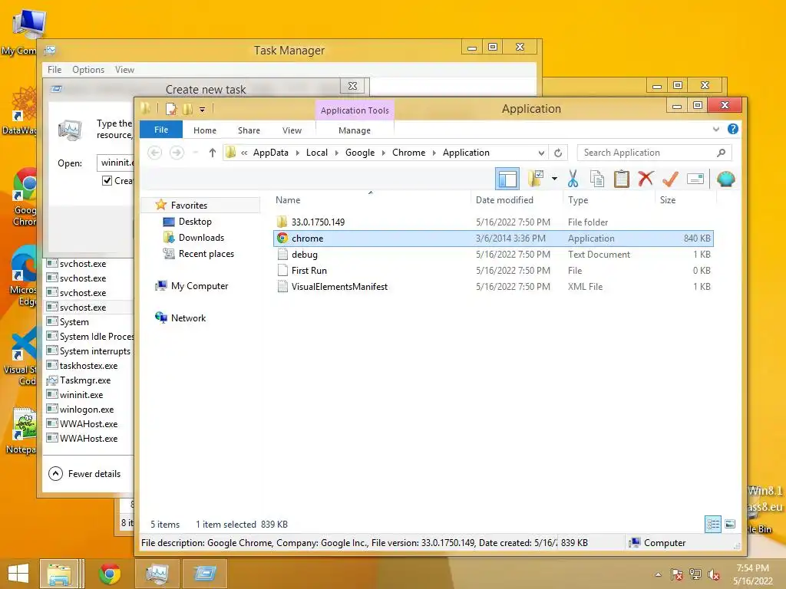Toggle the Create task checkbox in Create new task
The image size is (786, 589).
107,181
